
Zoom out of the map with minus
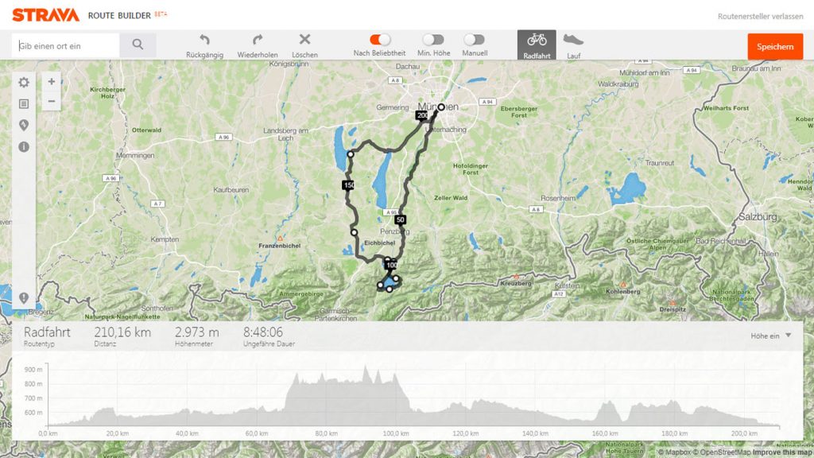point(52,101)
